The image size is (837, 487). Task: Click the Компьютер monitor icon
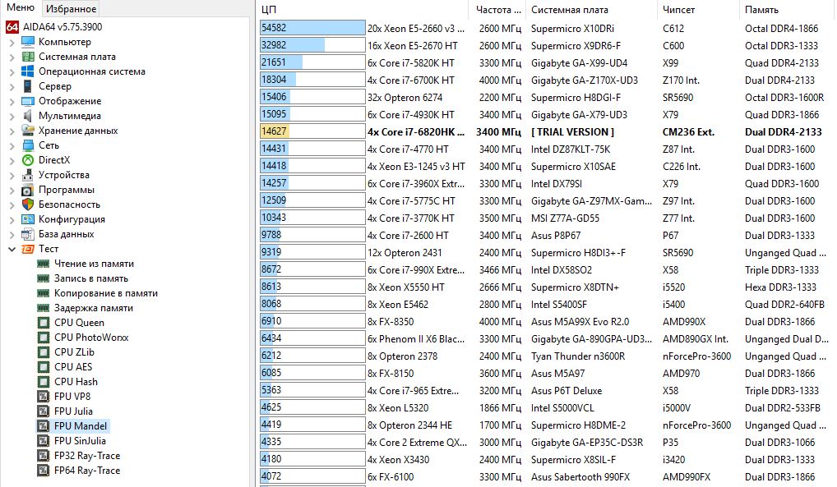pos(28,42)
